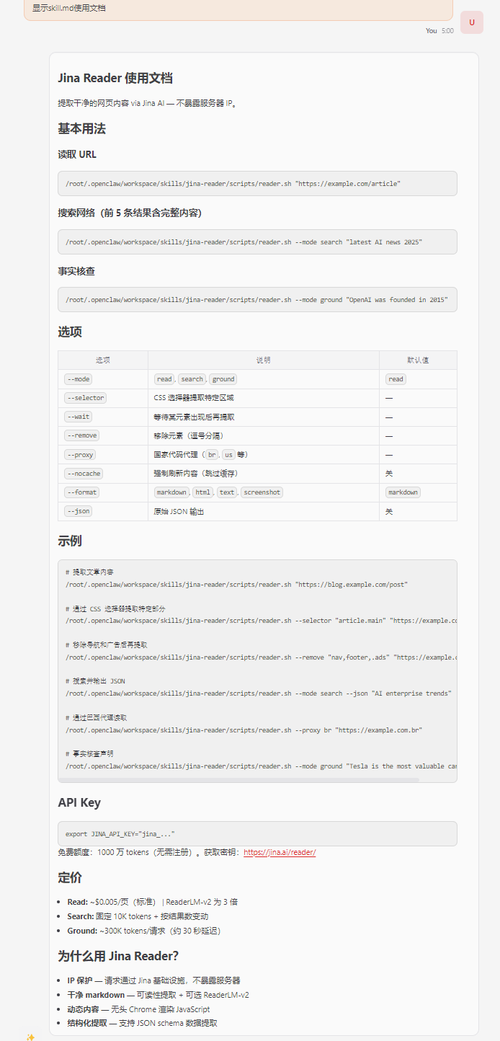The width and height of the screenshot is (500, 1041).
Task: Click the 'You' sender label
Action: tap(431, 31)
